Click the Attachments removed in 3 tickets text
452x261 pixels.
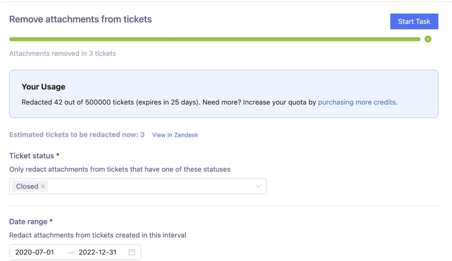[62, 53]
